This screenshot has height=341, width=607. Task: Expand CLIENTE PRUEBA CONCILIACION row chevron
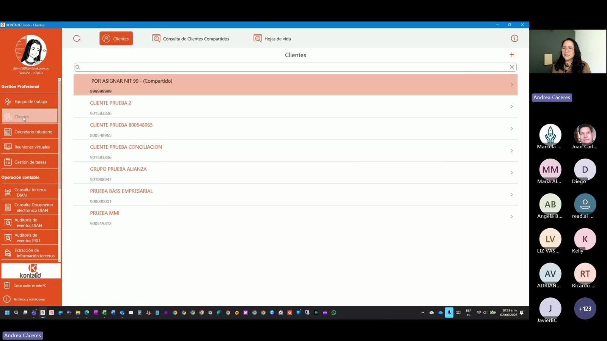(x=512, y=151)
